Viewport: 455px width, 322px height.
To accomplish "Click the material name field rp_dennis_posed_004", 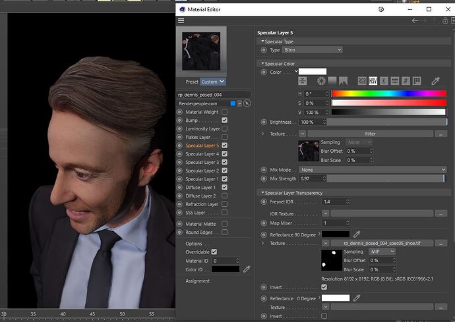I will 214,95.
